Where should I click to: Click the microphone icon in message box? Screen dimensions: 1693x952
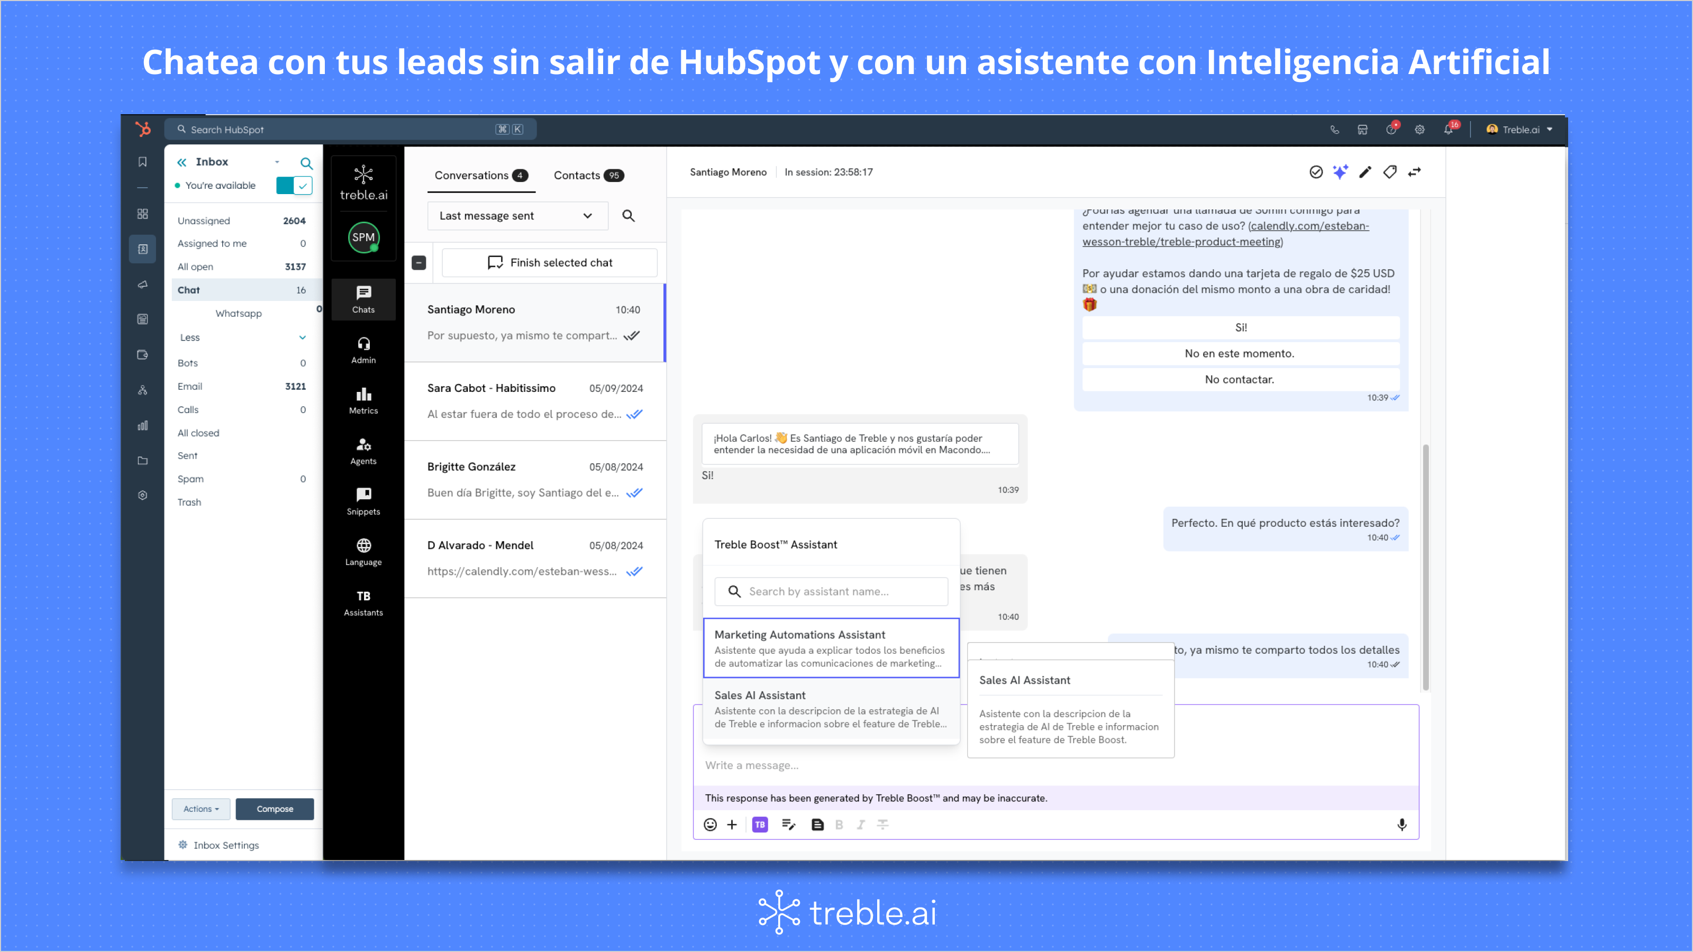(1401, 825)
